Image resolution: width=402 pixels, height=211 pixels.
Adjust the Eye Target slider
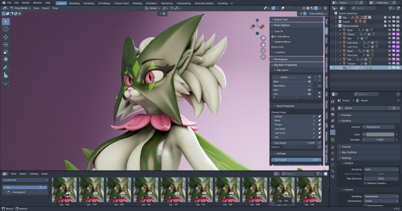296,159
